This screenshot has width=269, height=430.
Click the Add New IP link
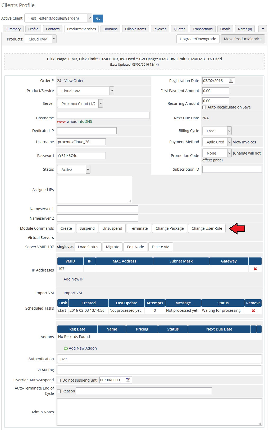pos(74,279)
